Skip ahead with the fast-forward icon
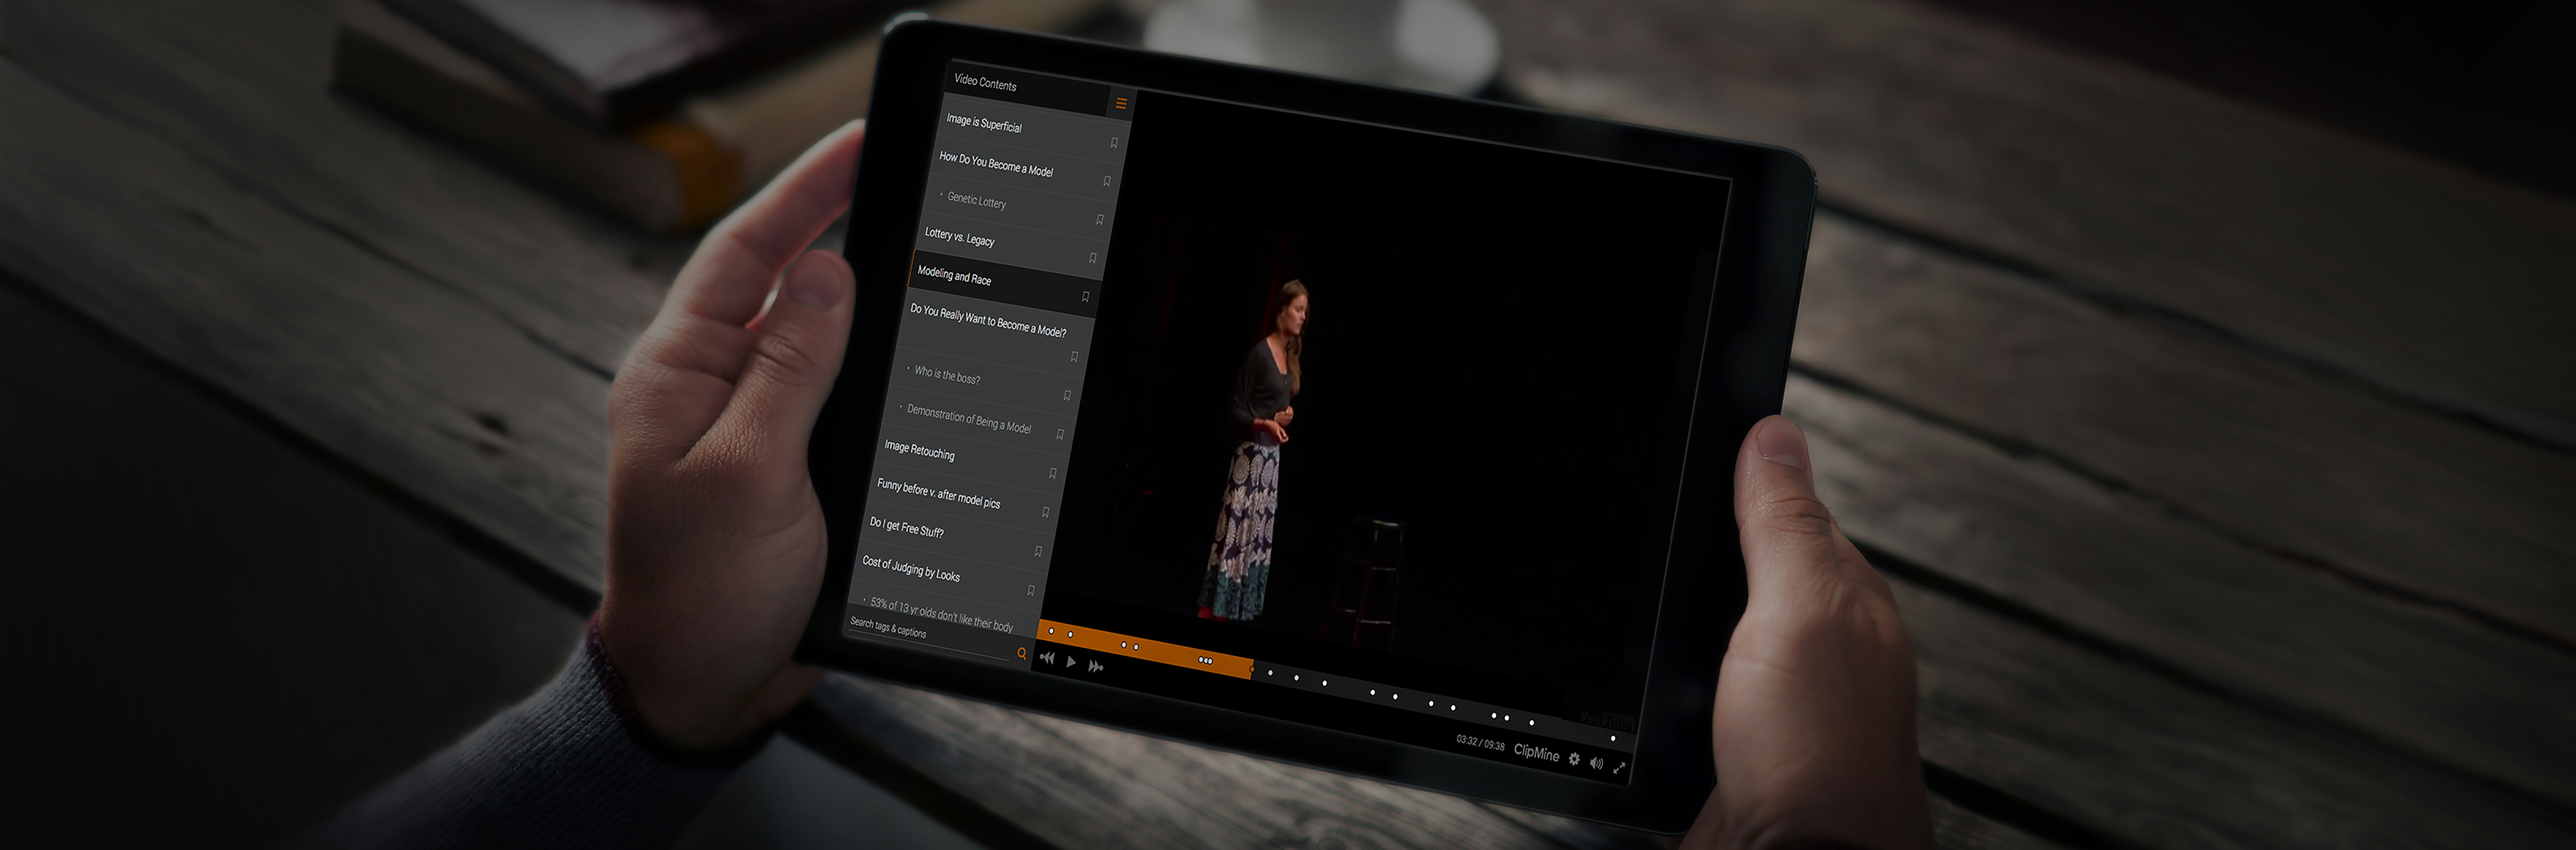 tap(1096, 666)
